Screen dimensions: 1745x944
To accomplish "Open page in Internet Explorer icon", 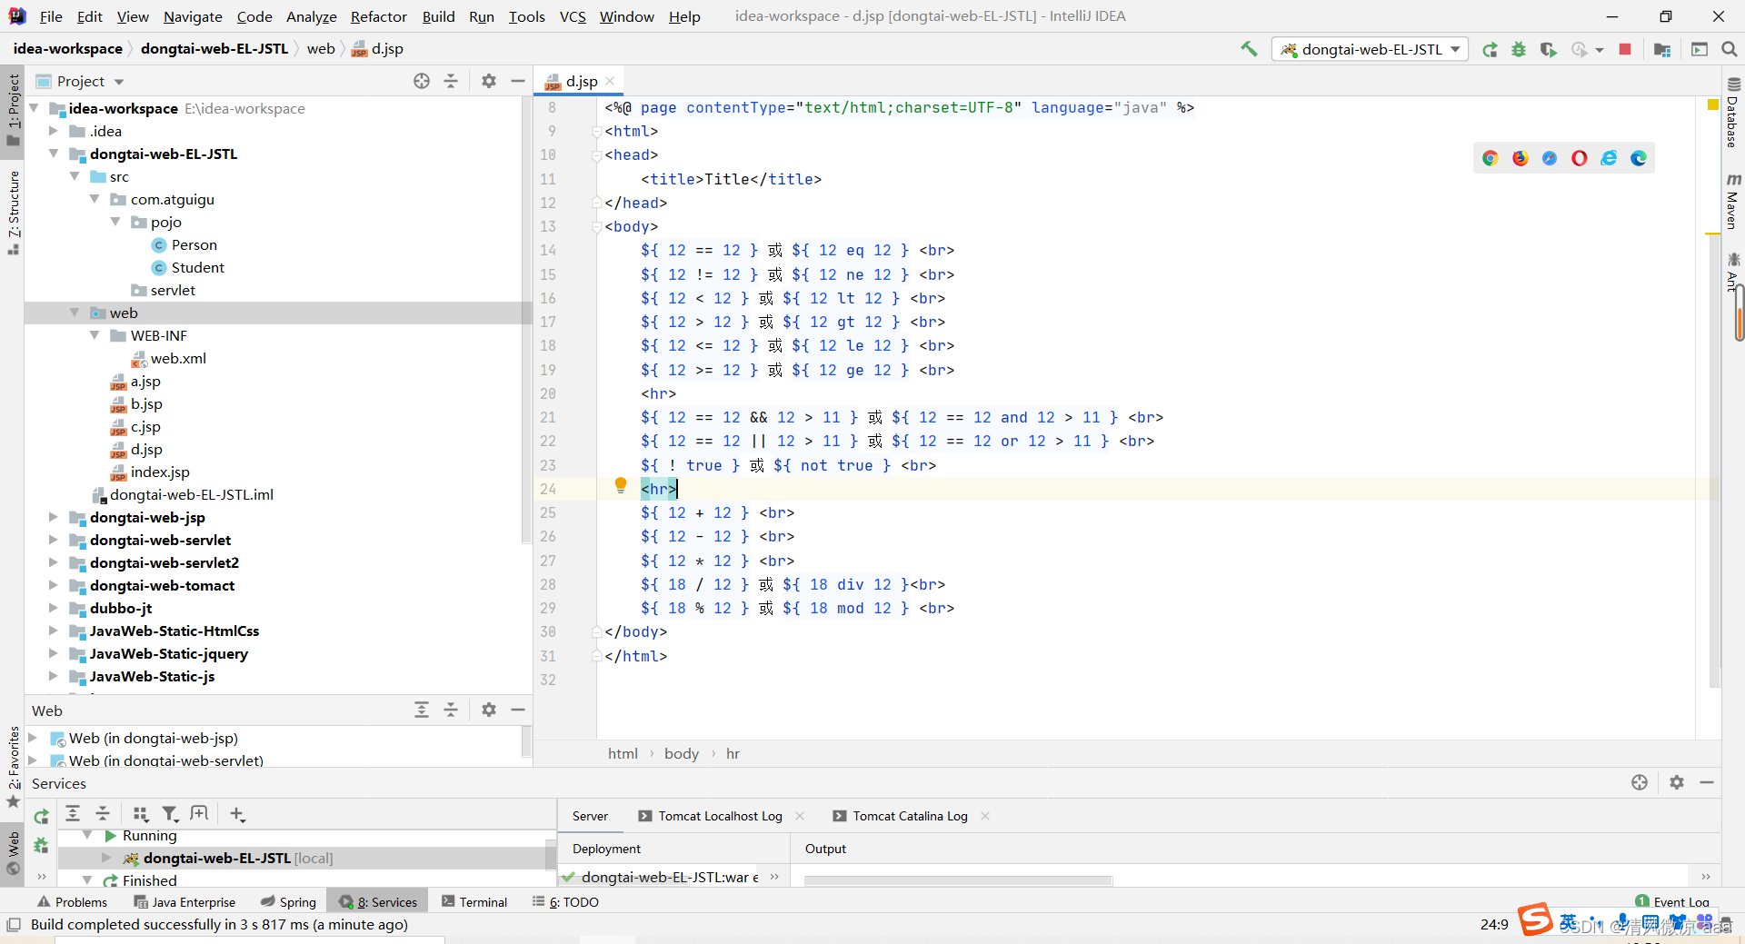I will pos(1610,158).
